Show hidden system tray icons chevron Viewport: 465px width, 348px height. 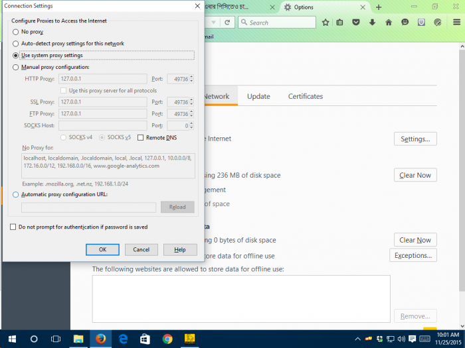[358, 339]
